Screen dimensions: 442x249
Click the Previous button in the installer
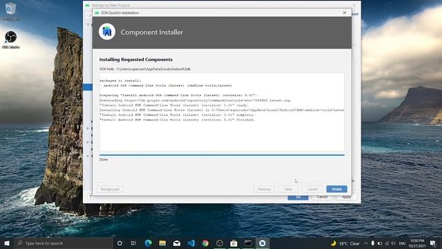(264, 189)
